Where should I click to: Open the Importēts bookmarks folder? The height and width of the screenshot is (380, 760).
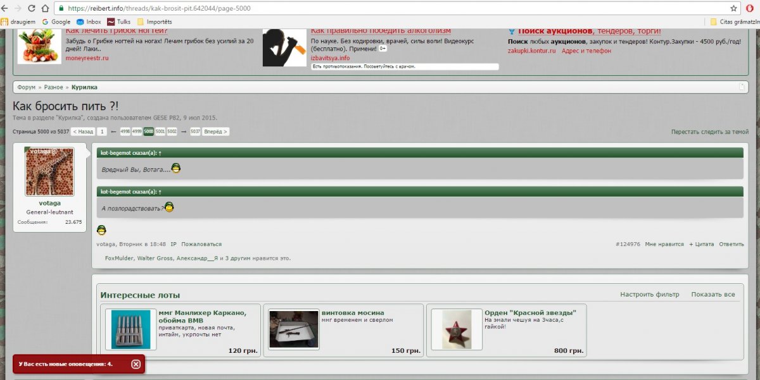coord(154,21)
